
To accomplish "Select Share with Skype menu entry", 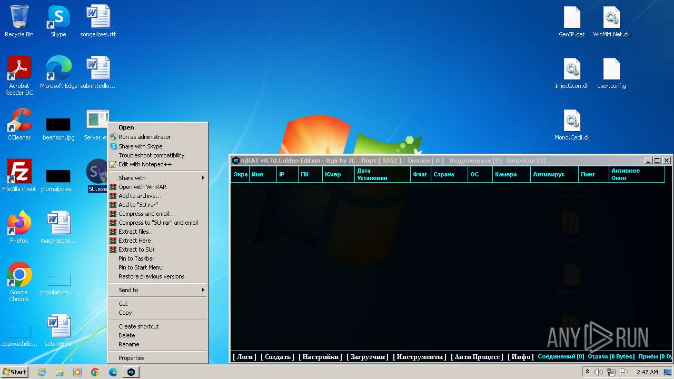I will [x=158, y=146].
